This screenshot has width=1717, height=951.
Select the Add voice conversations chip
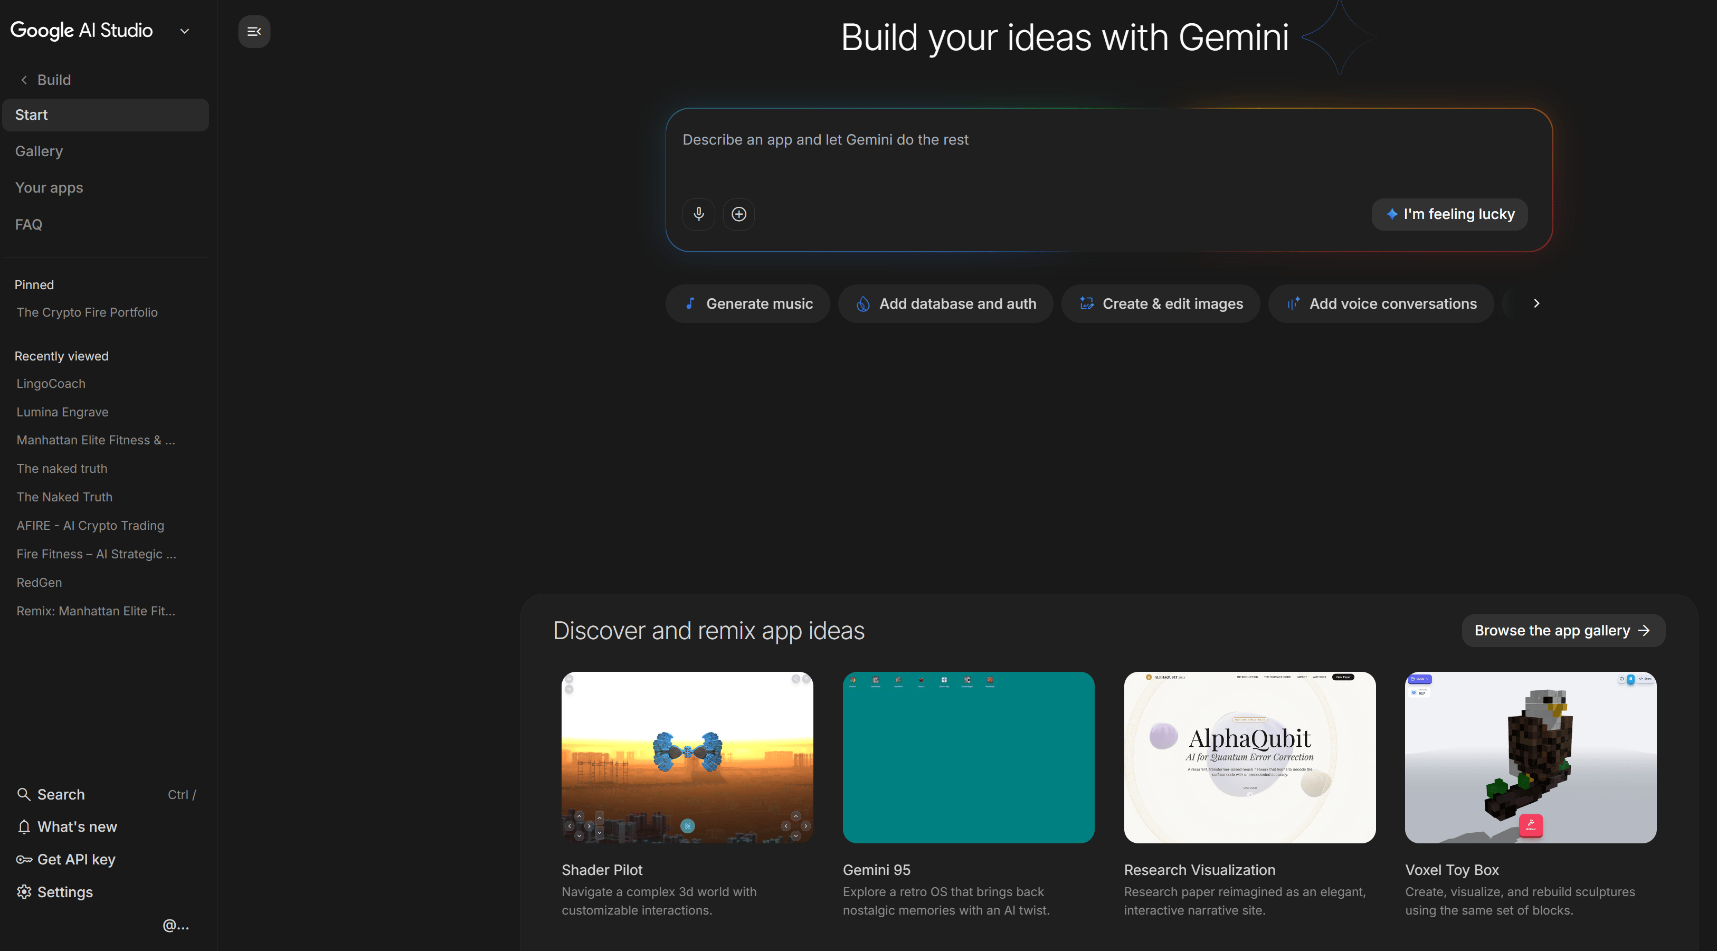tap(1380, 303)
